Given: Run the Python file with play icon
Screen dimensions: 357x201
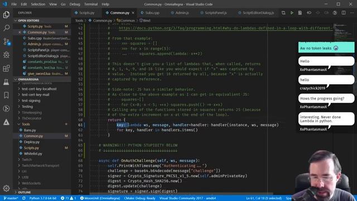Looking at the screenshot, I should point(292,13).
